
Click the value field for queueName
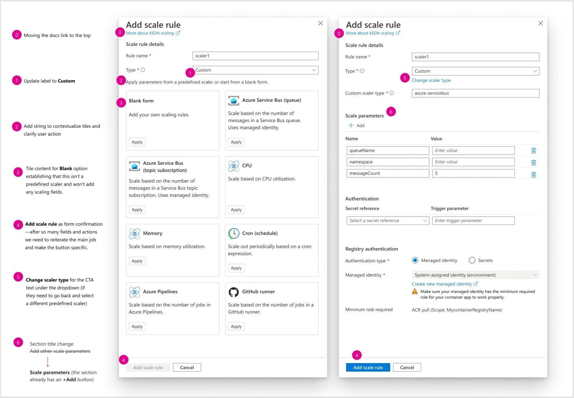pos(473,151)
